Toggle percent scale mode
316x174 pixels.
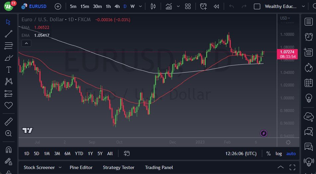click(268, 153)
